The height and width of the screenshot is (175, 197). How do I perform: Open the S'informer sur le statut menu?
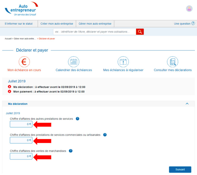[x=19, y=24]
